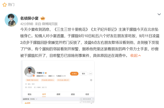
Task: Click the embedded profile photo avatar
Action: tap(30, 72)
